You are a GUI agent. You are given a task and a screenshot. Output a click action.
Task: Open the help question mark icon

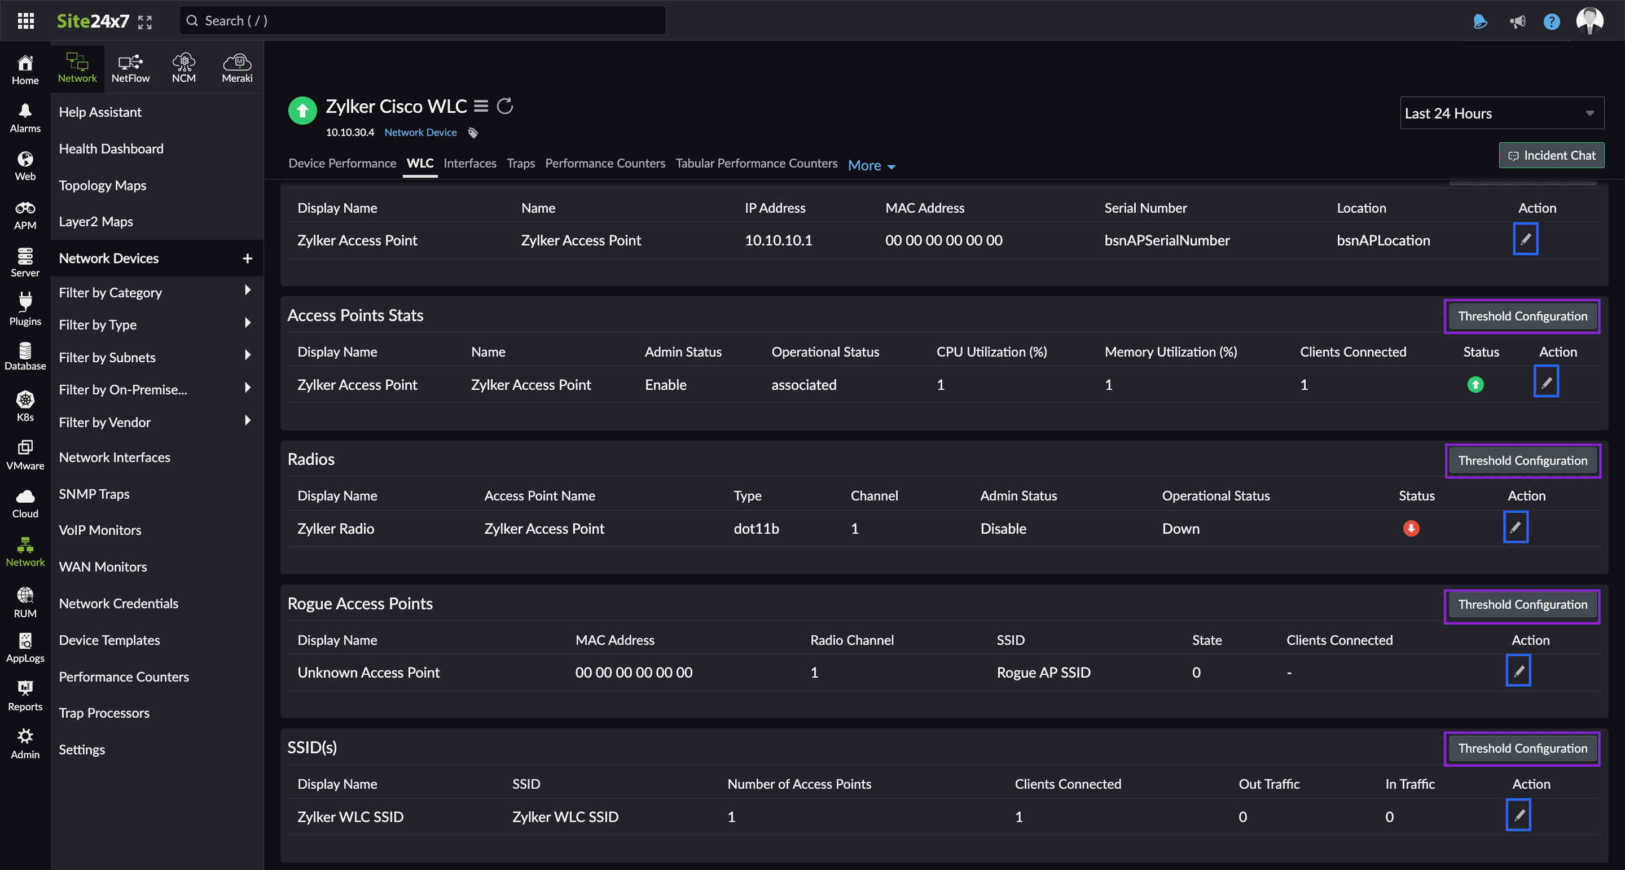(1552, 21)
